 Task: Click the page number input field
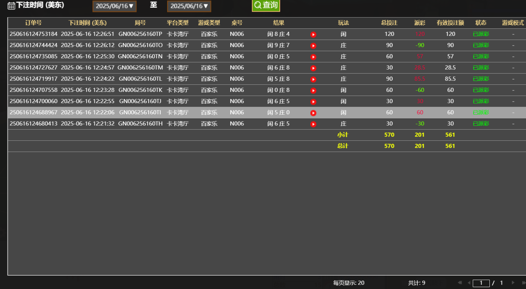481,283
